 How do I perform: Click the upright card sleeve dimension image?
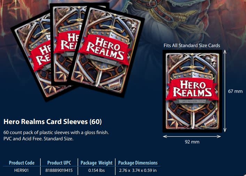point(192,91)
